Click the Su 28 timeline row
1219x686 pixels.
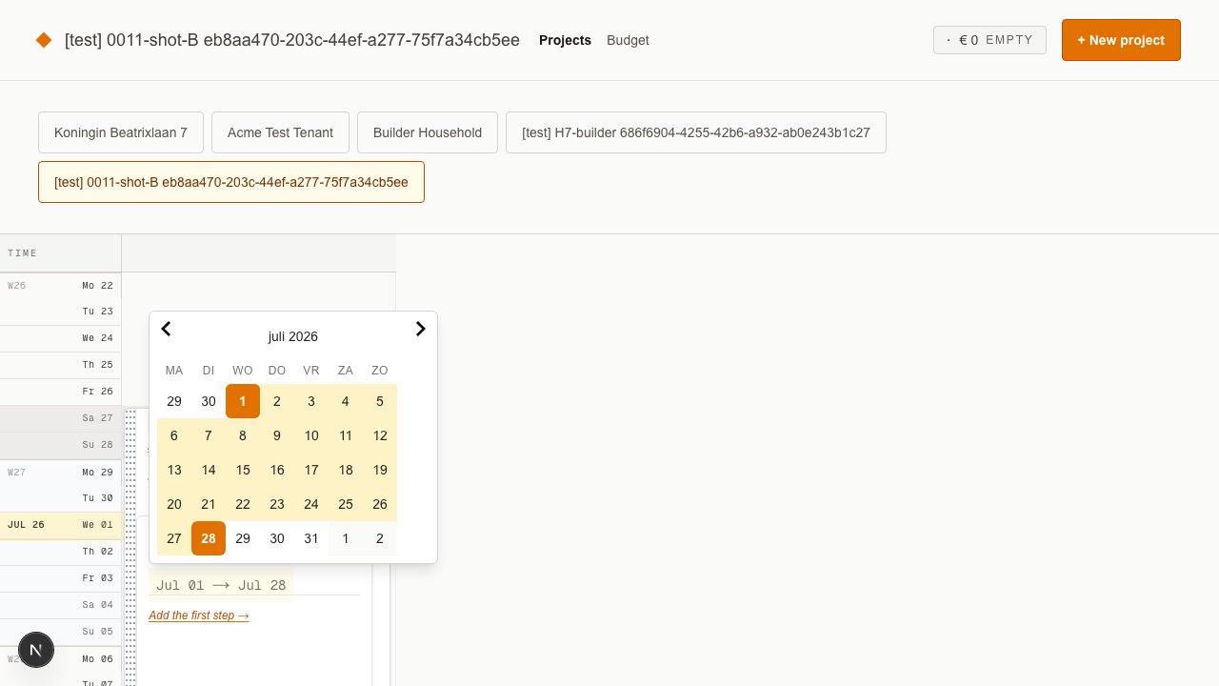pyautogui.click(x=61, y=445)
